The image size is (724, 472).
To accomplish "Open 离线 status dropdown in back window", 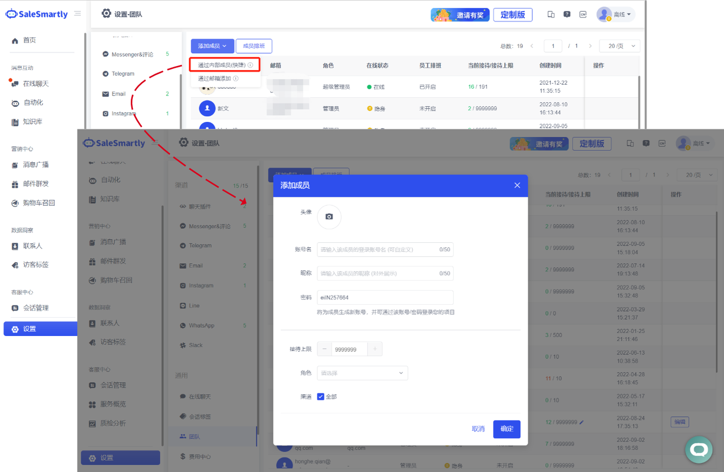I will pos(615,15).
